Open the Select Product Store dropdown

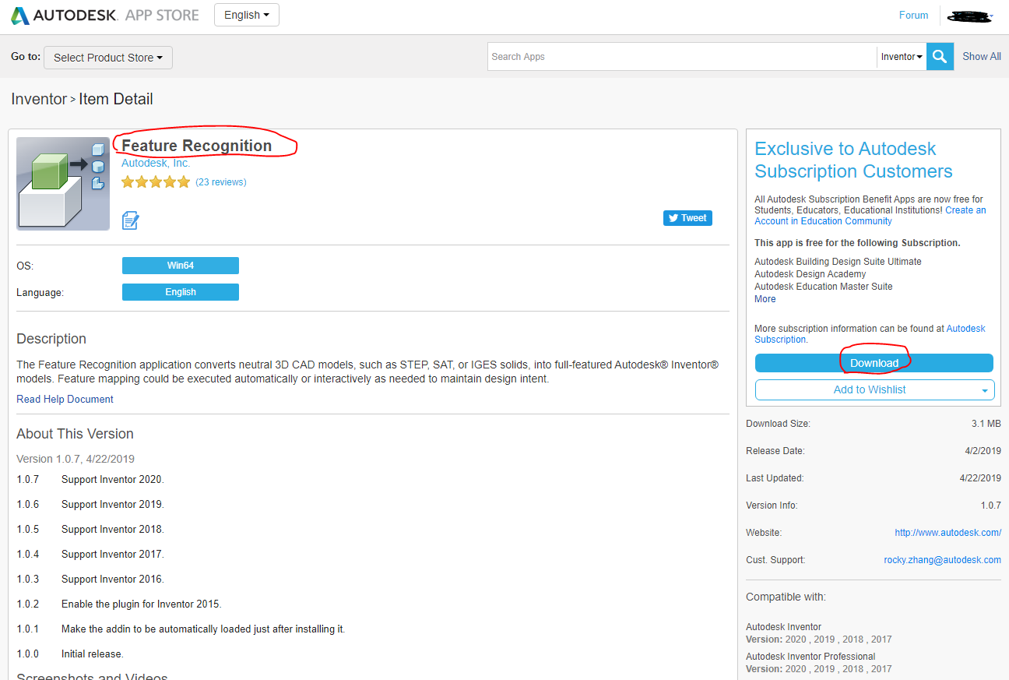pyautogui.click(x=107, y=57)
